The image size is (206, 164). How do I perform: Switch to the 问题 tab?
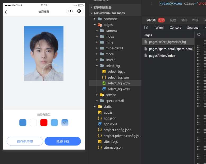point(173,20)
